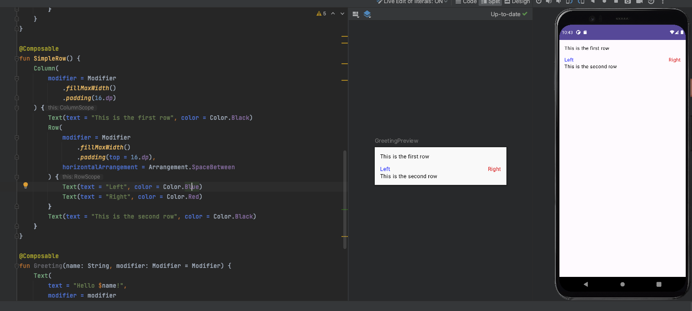Click the 'this: ColumnScope' inlay hint
The image size is (692, 311).
[71, 108]
